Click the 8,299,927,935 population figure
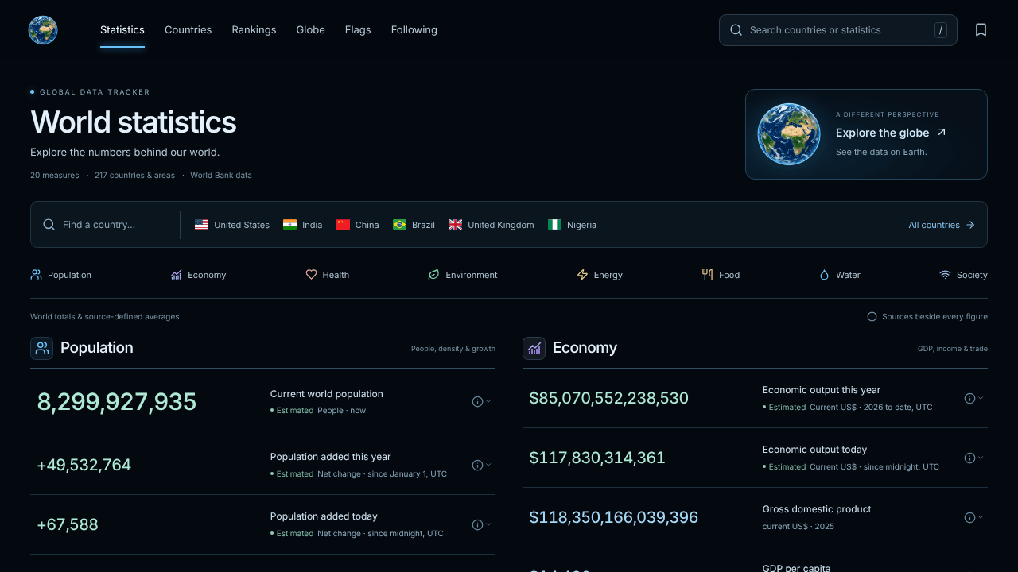Screen dimensions: 1018x572 coord(117,402)
